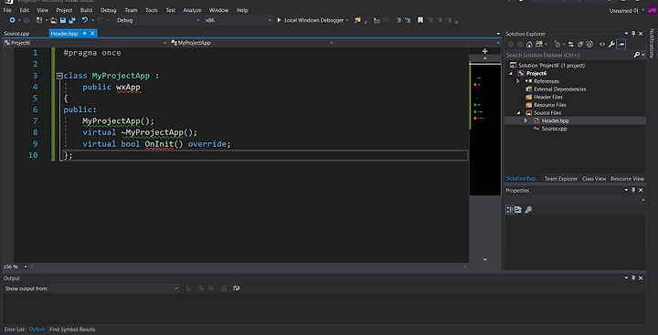This screenshot has width=658, height=335.
Task: Open the Build menu
Action: coord(86,10)
